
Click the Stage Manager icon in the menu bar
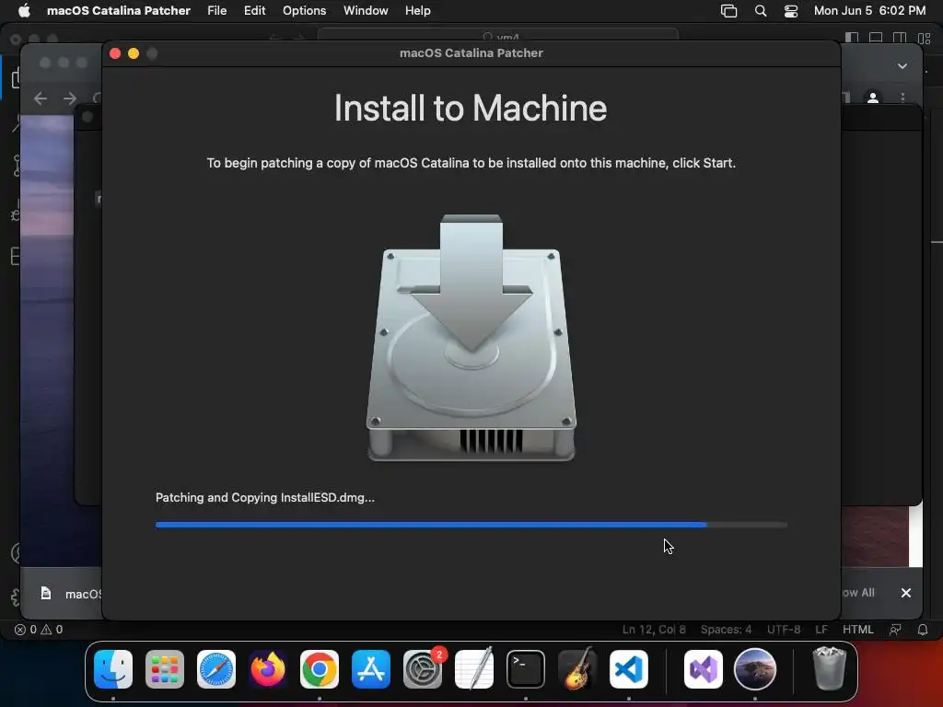729,11
